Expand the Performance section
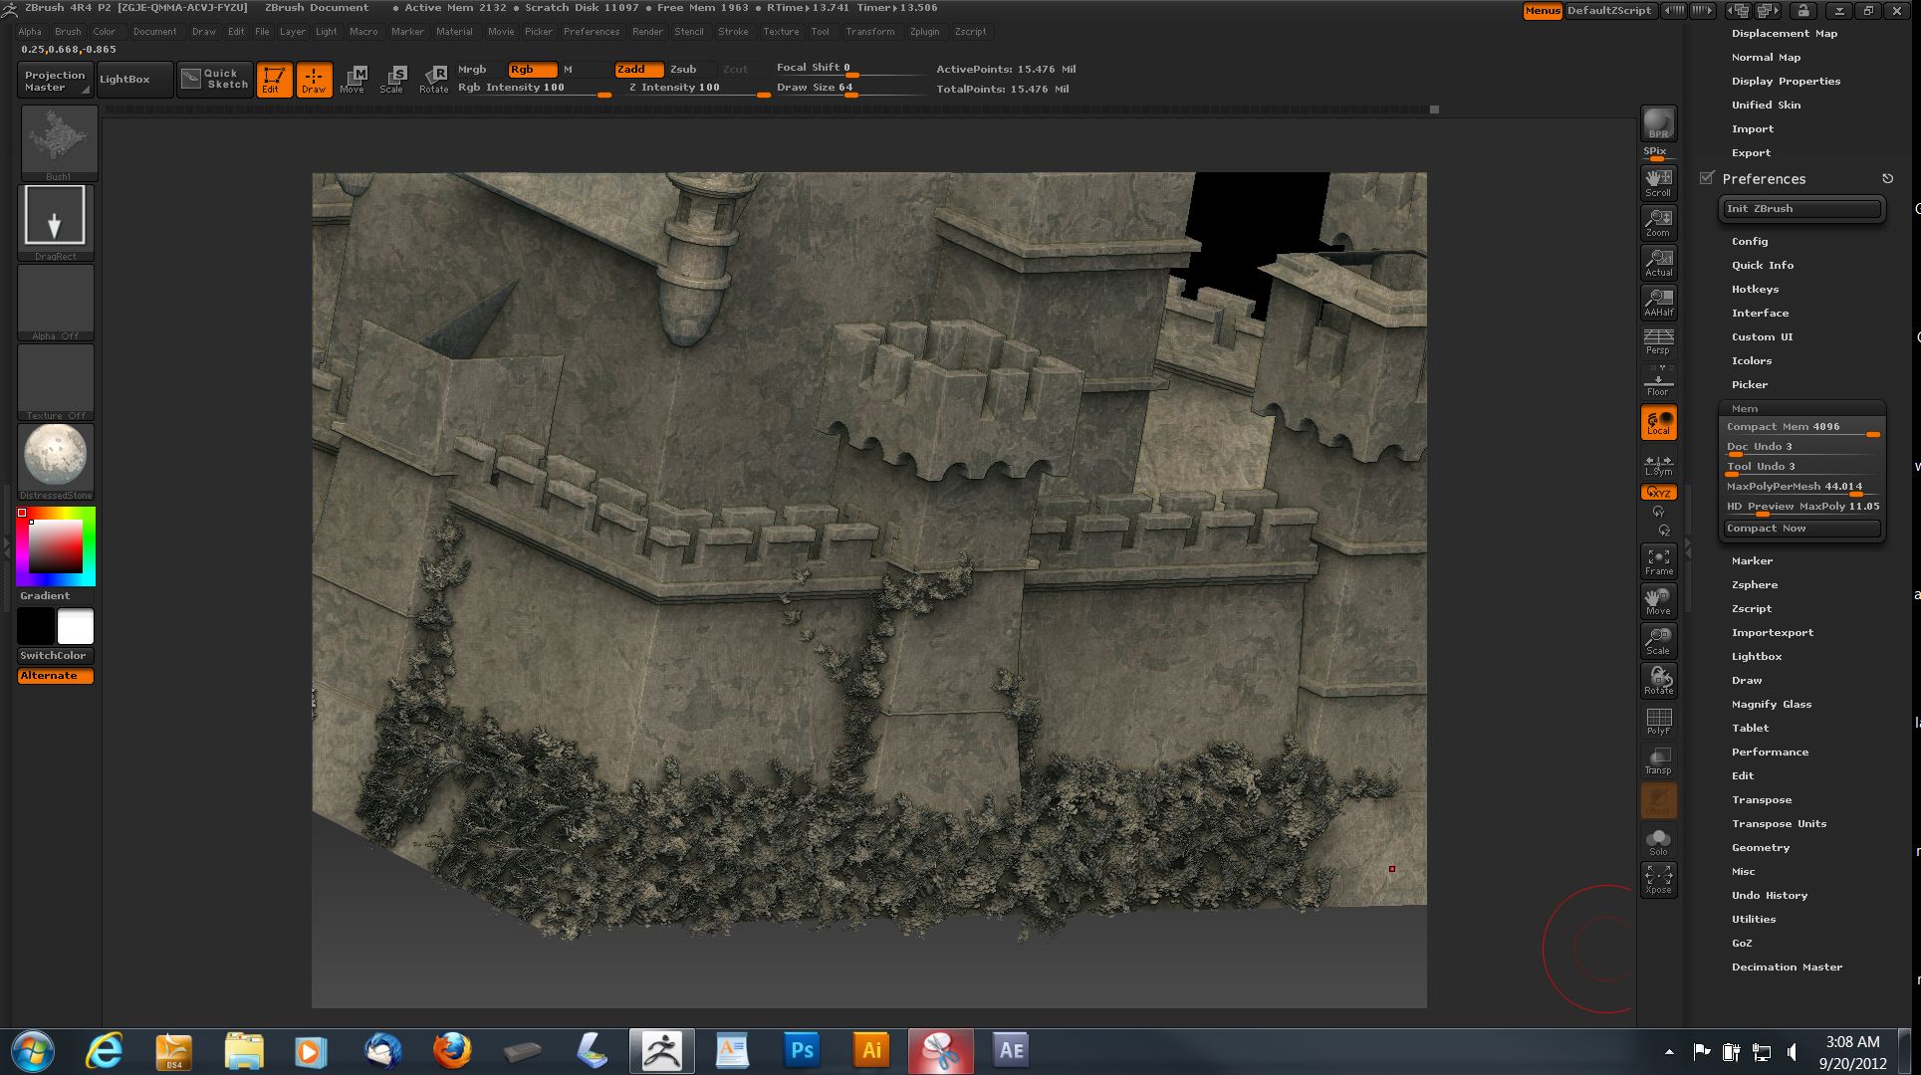The width and height of the screenshot is (1921, 1075). tap(1770, 752)
